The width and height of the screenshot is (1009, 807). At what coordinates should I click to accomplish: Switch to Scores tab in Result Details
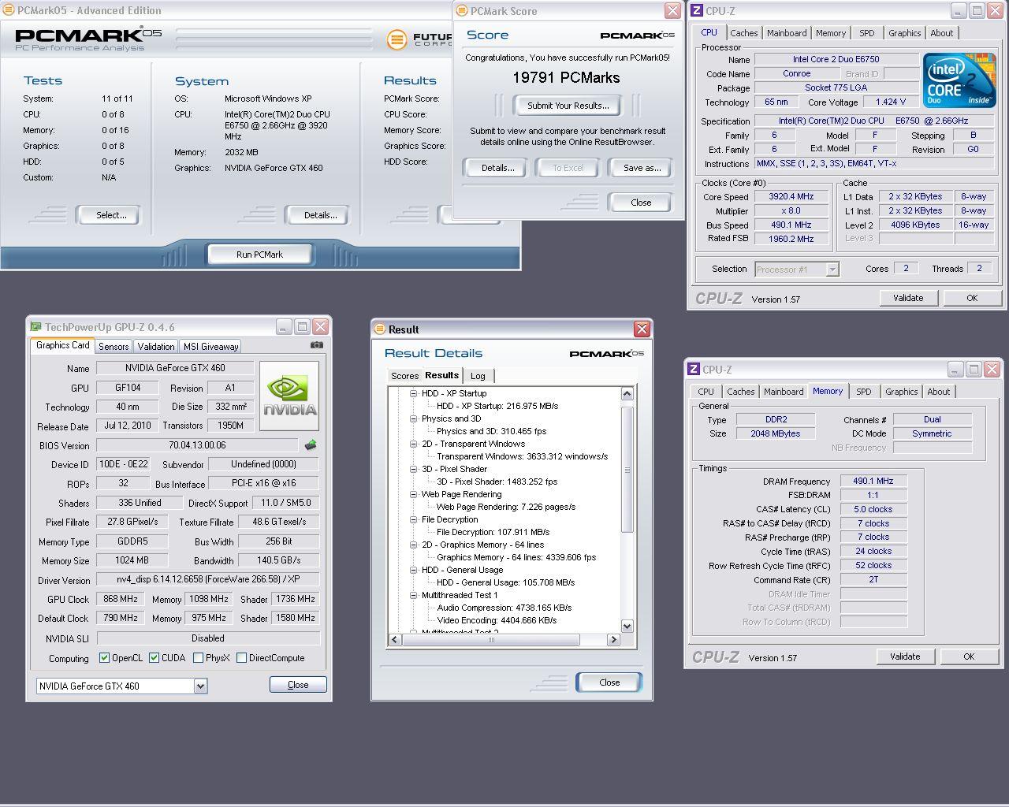(404, 376)
